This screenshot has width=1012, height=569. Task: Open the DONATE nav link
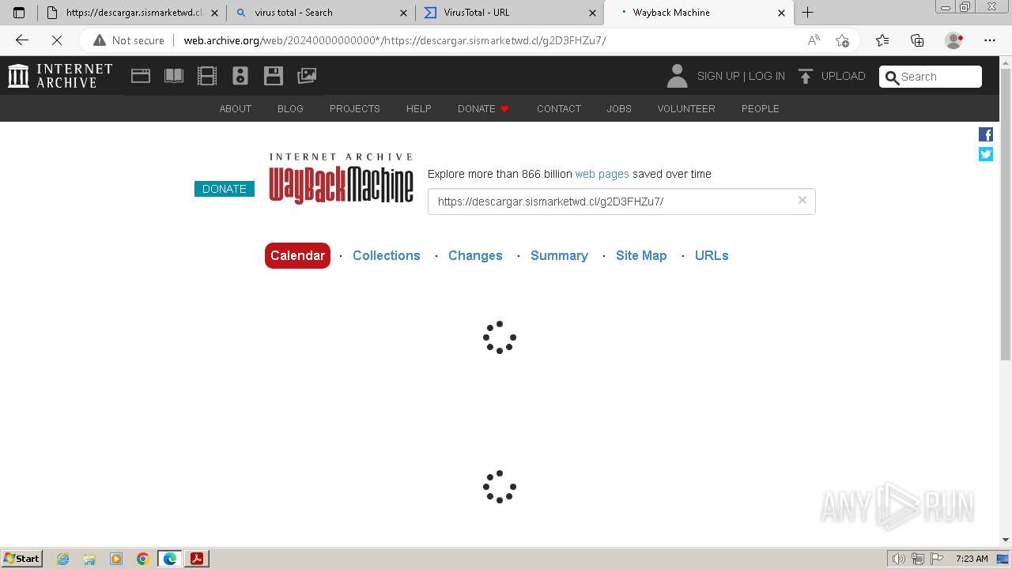483,108
